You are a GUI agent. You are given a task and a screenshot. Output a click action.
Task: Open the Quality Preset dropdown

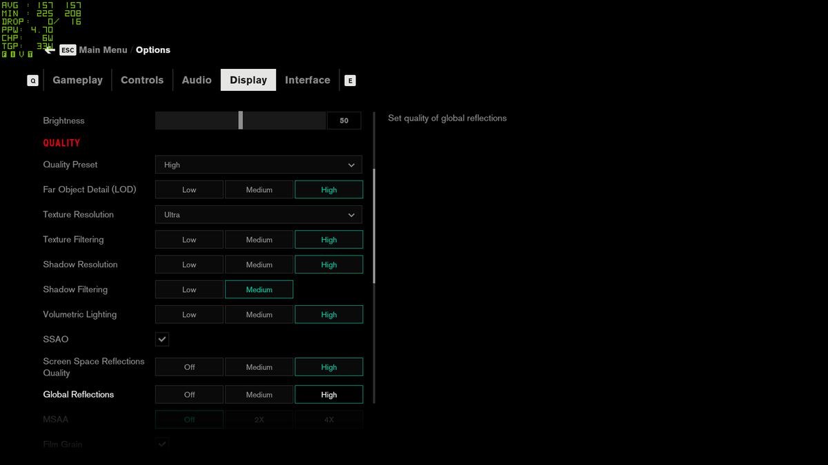[x=259, y=165]
